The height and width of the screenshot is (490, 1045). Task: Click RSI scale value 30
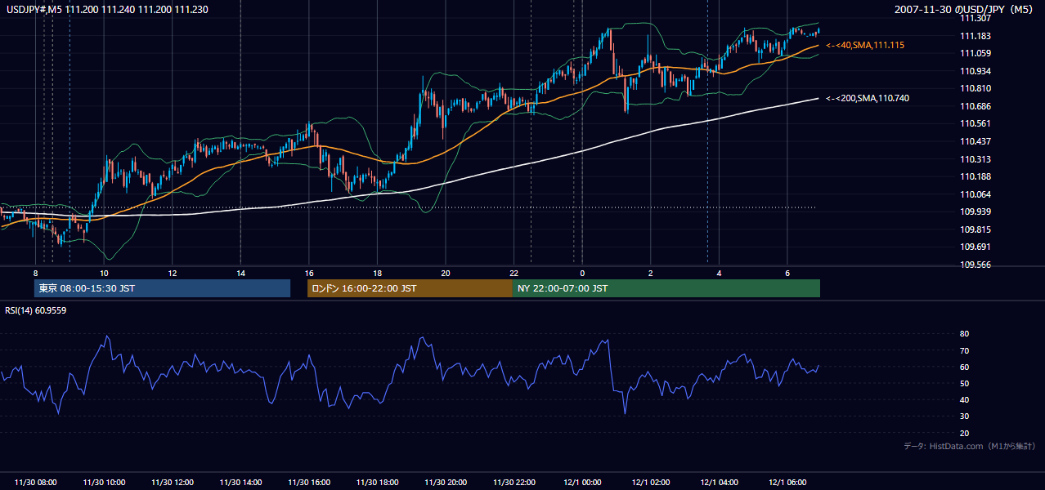[964, 416]
